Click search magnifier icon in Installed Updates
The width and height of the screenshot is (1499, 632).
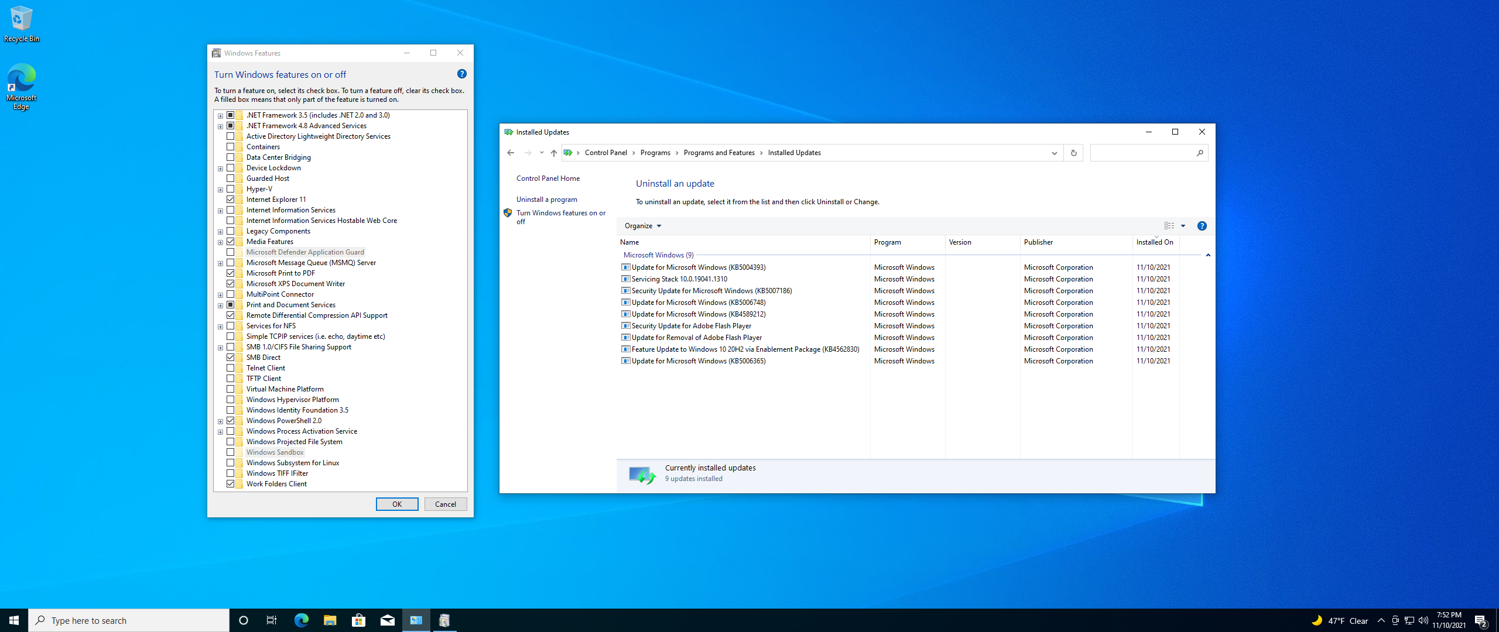tap(1199, 153)
